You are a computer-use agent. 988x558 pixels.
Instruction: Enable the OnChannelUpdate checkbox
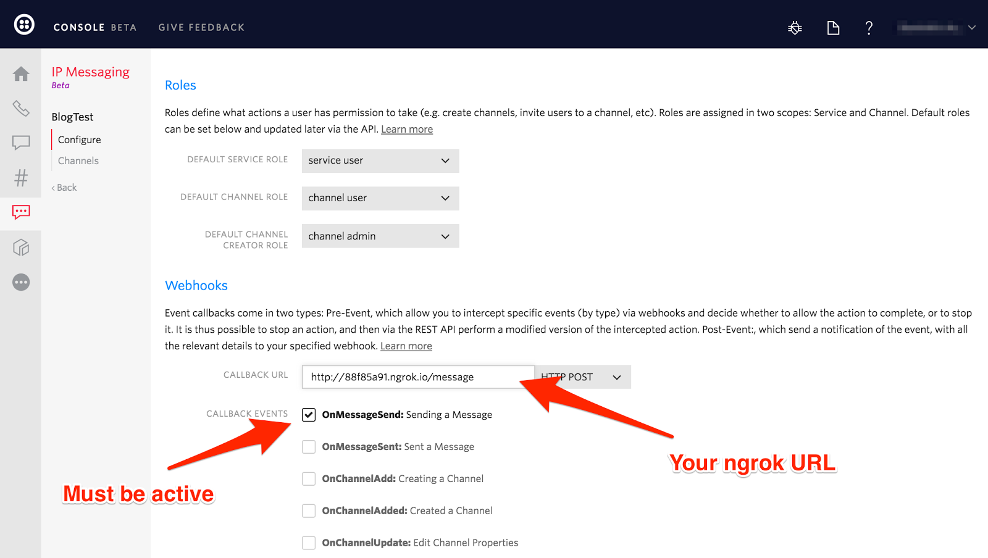click(x=309, y=543)
